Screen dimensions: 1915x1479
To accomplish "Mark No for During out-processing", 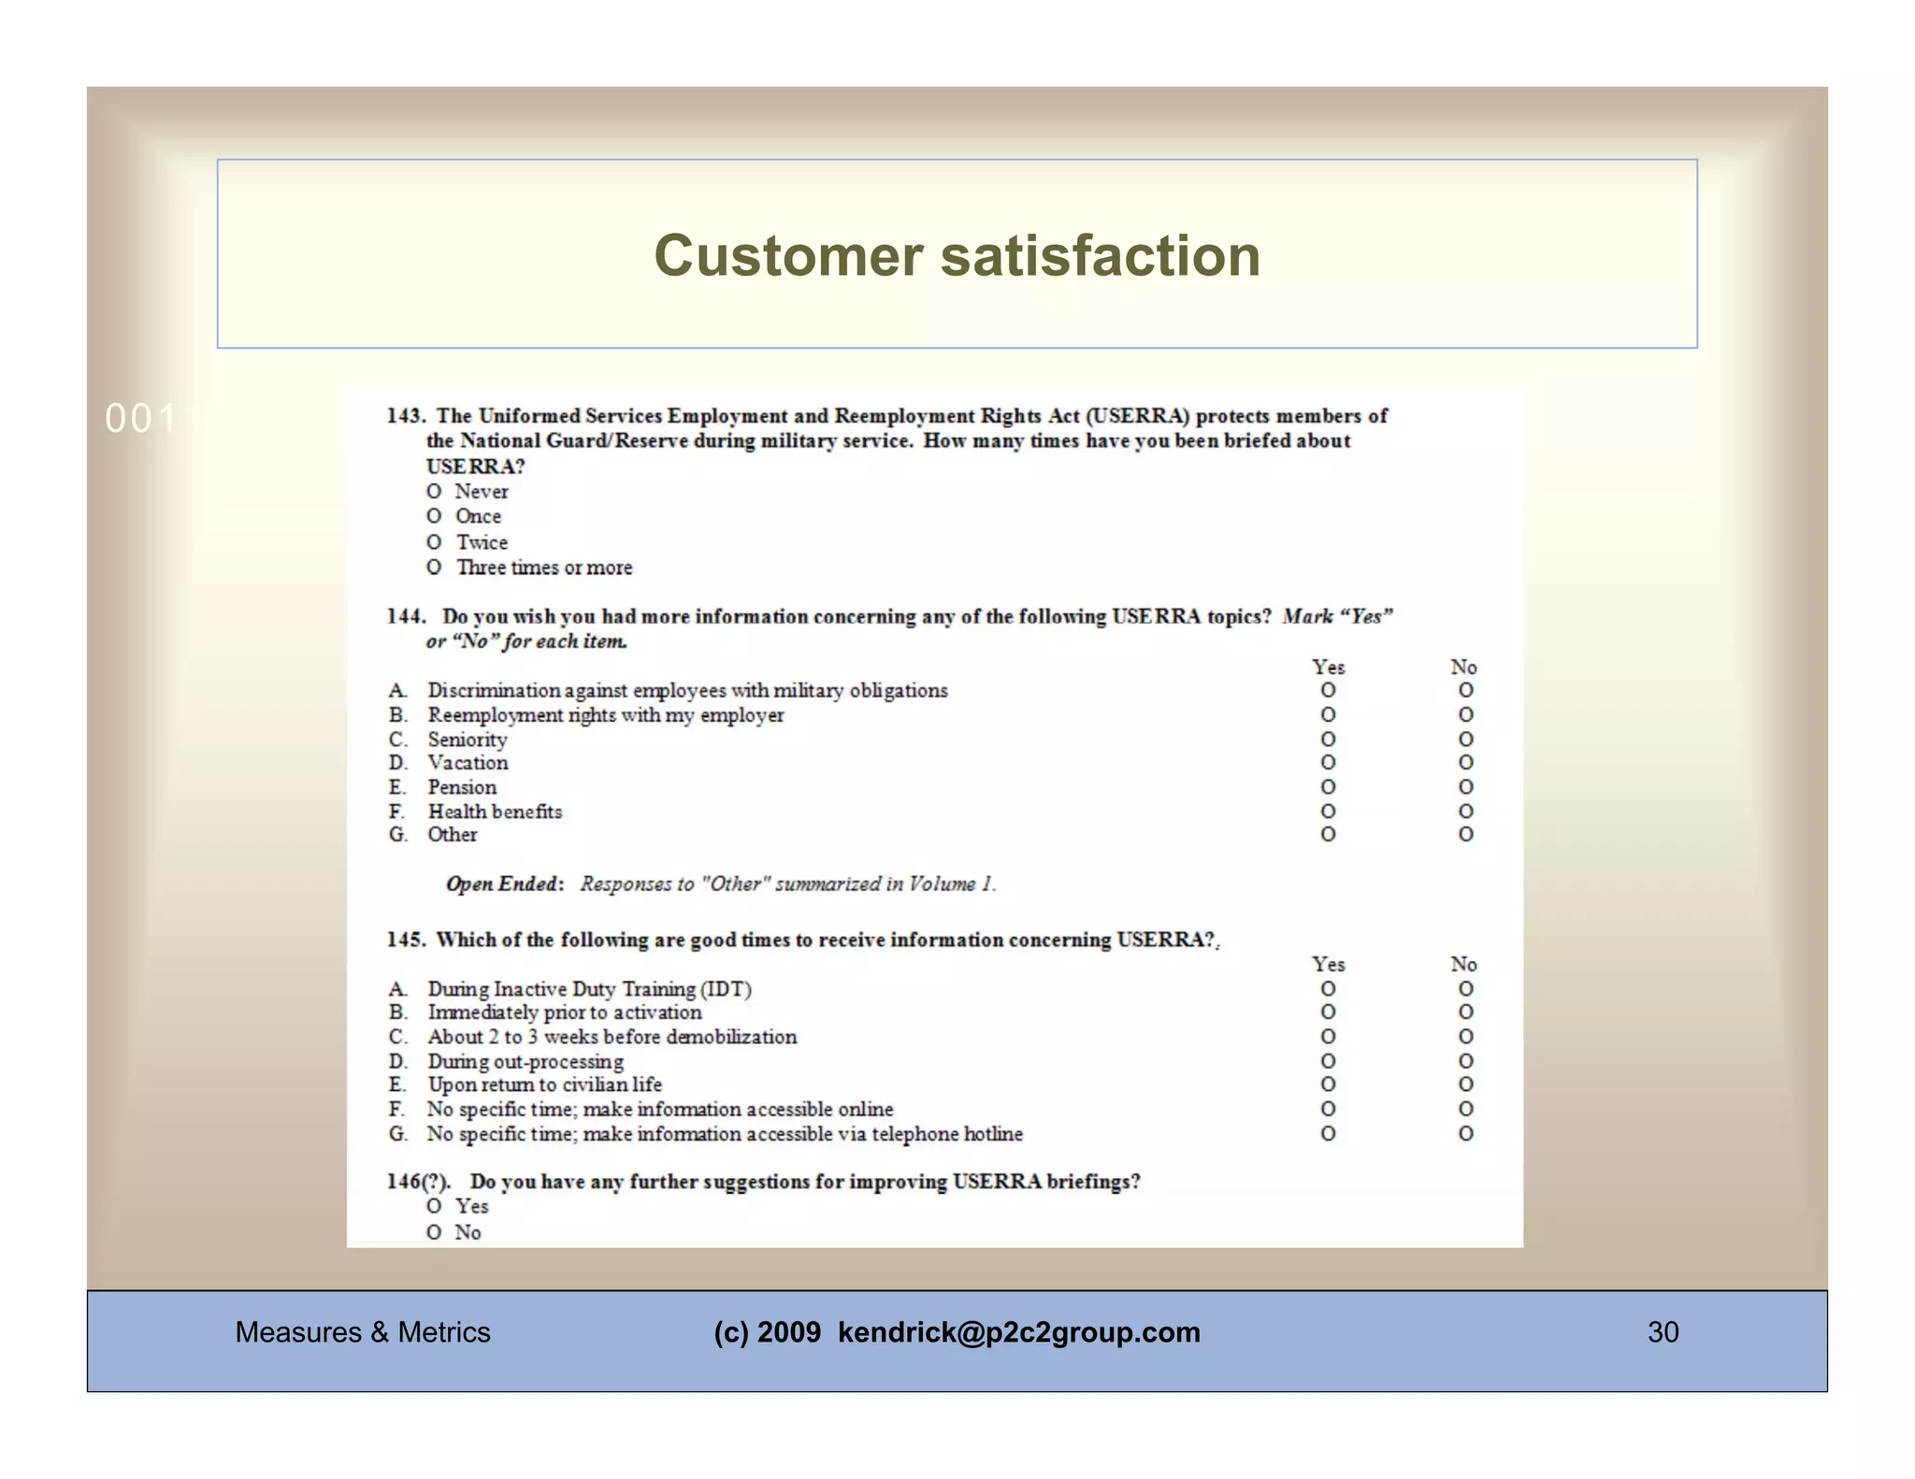I will [x=1465, y=1061].
